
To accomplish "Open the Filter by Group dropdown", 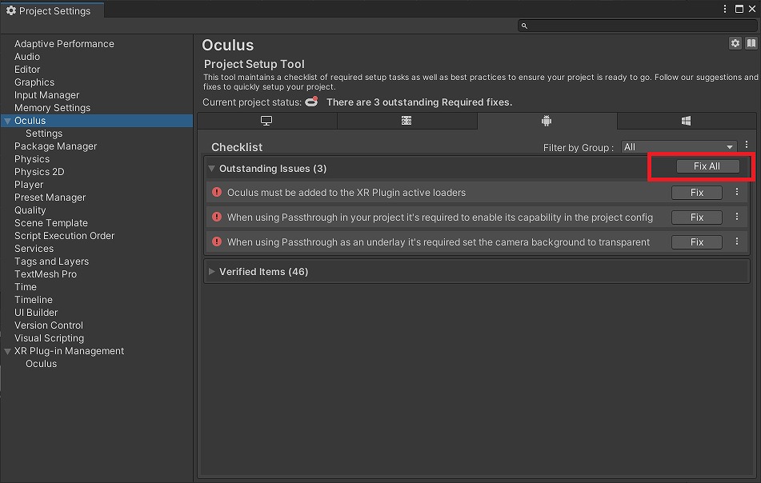I will tap(679, 147).
